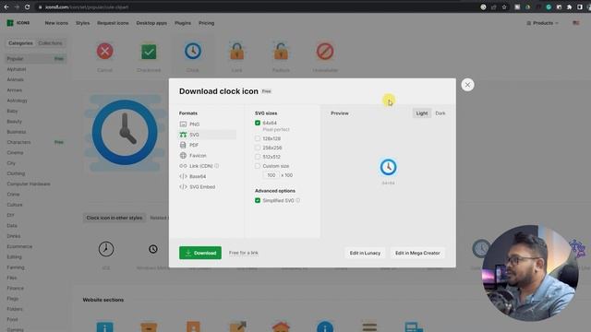
Task: Open the Pricing page
Action: 206,23
